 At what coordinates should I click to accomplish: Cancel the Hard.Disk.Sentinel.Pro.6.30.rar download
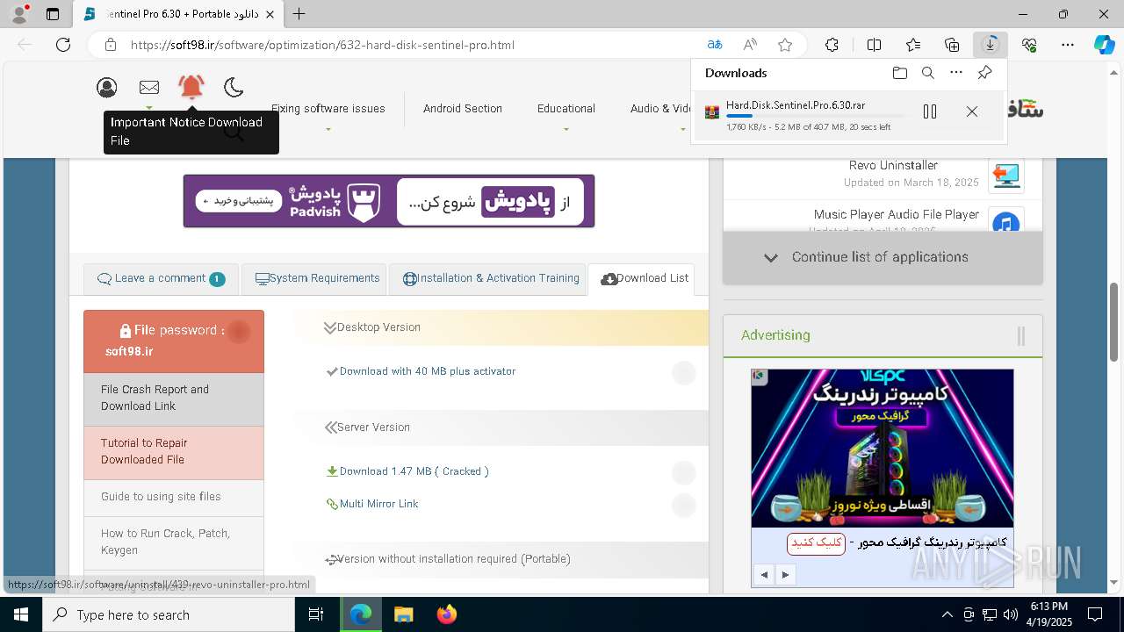pyautogui.click(x=972, y=111)
